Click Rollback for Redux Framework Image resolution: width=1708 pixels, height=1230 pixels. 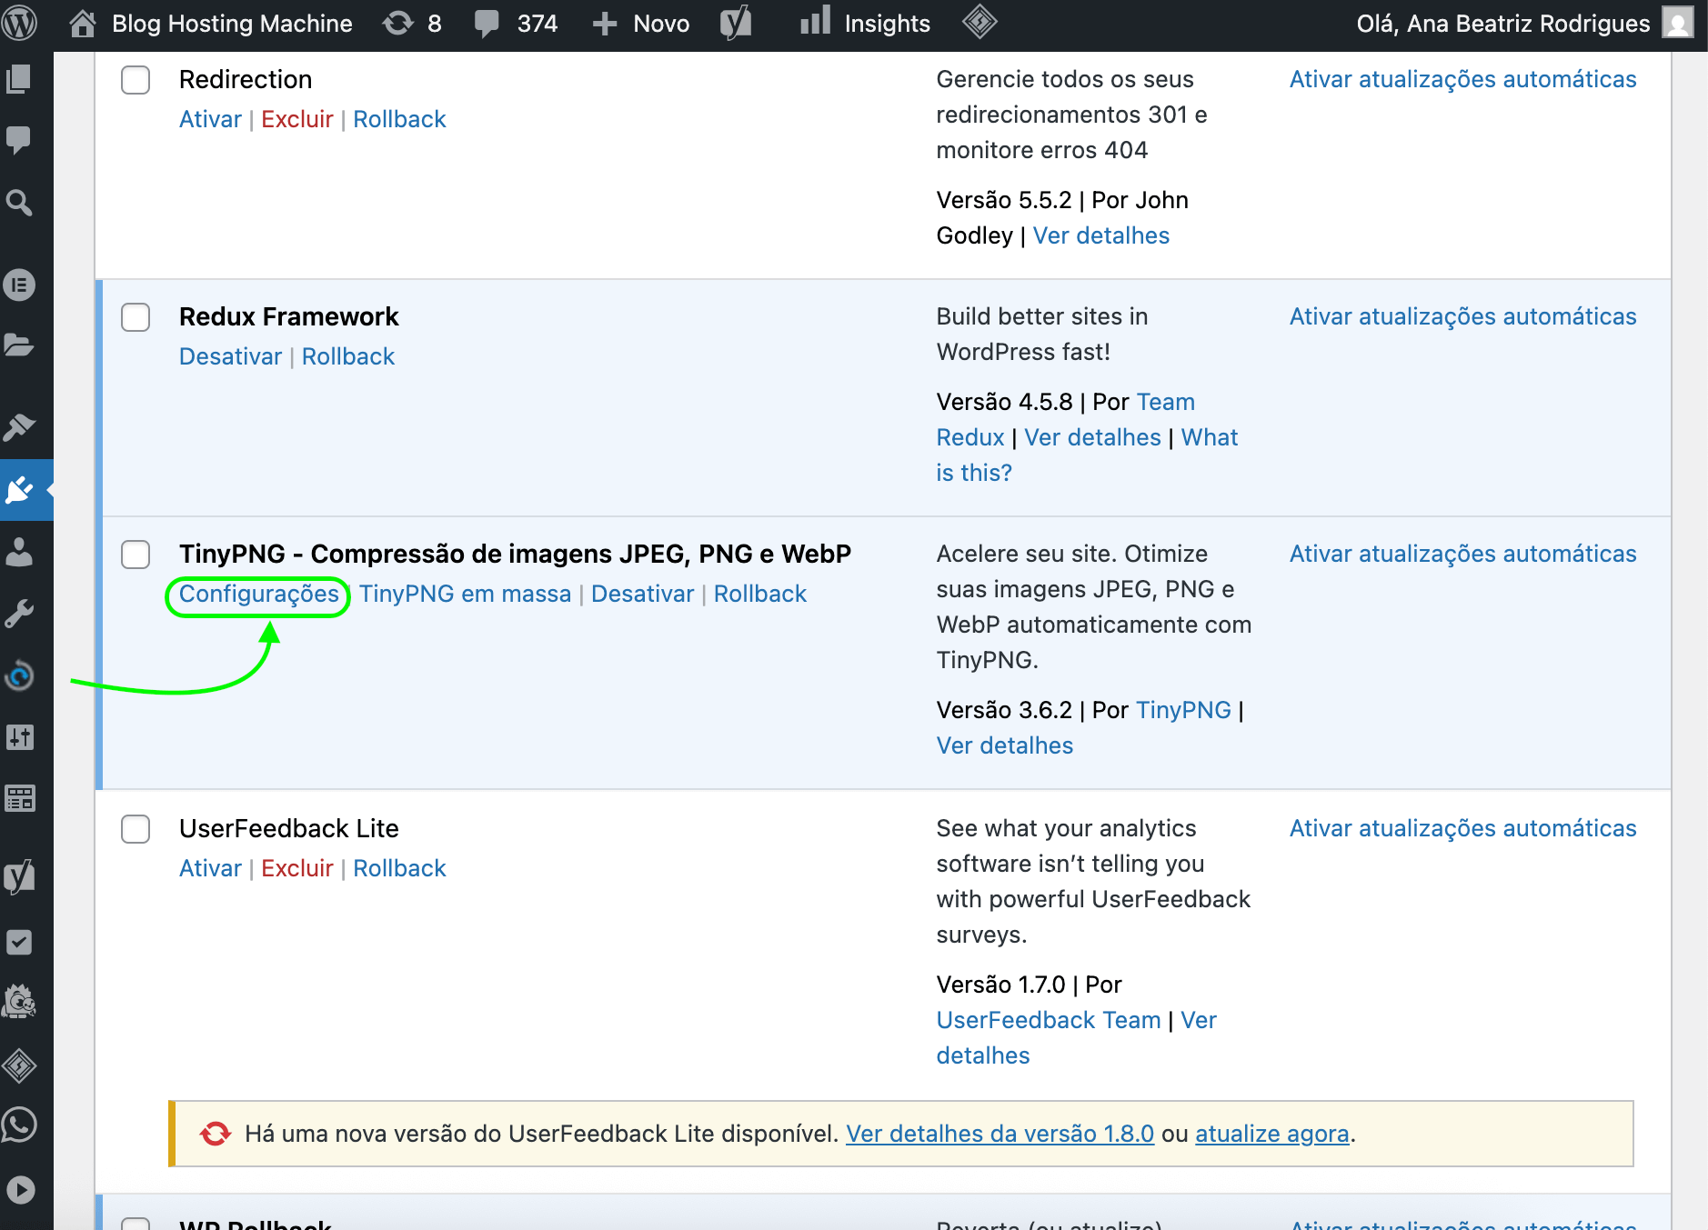(348, 356)
